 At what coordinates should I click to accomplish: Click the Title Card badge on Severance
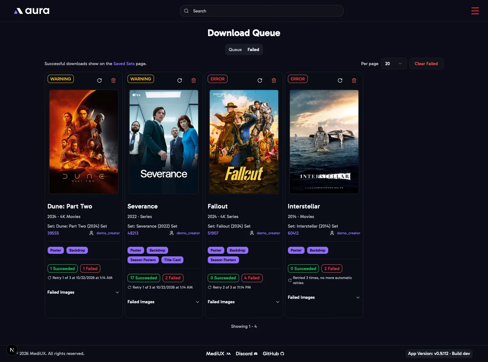pos(172,260)
